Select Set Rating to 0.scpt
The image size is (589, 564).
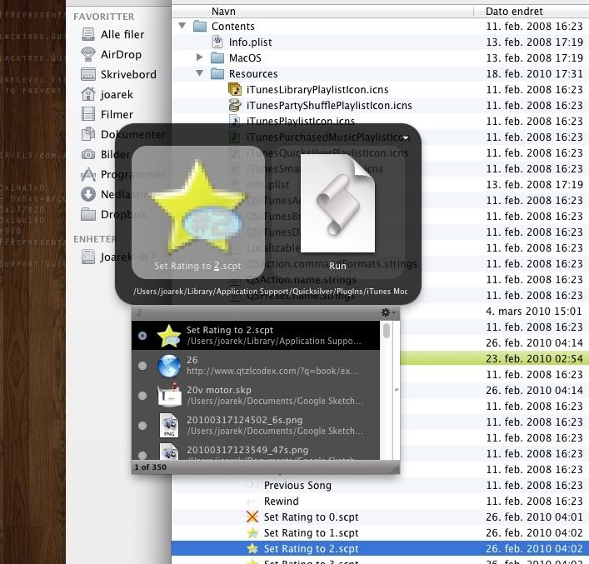point(311,517)
